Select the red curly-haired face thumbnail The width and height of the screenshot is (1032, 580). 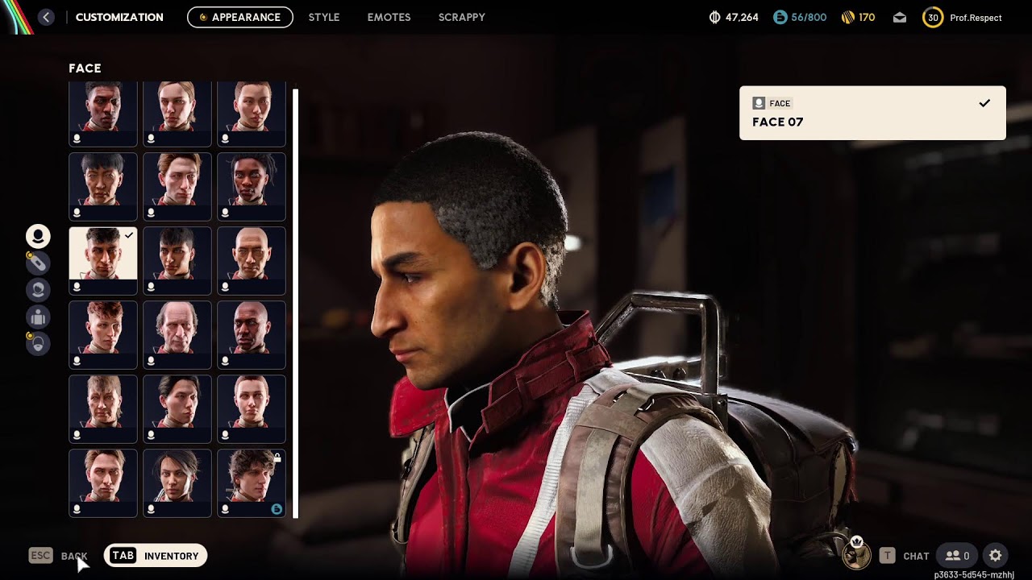103,335
